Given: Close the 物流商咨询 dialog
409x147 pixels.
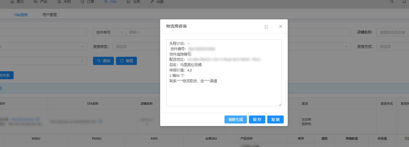Looking at the screenshot, I should click(281, 26).
